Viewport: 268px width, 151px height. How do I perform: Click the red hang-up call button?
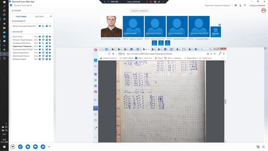click(x=263, y=10)
